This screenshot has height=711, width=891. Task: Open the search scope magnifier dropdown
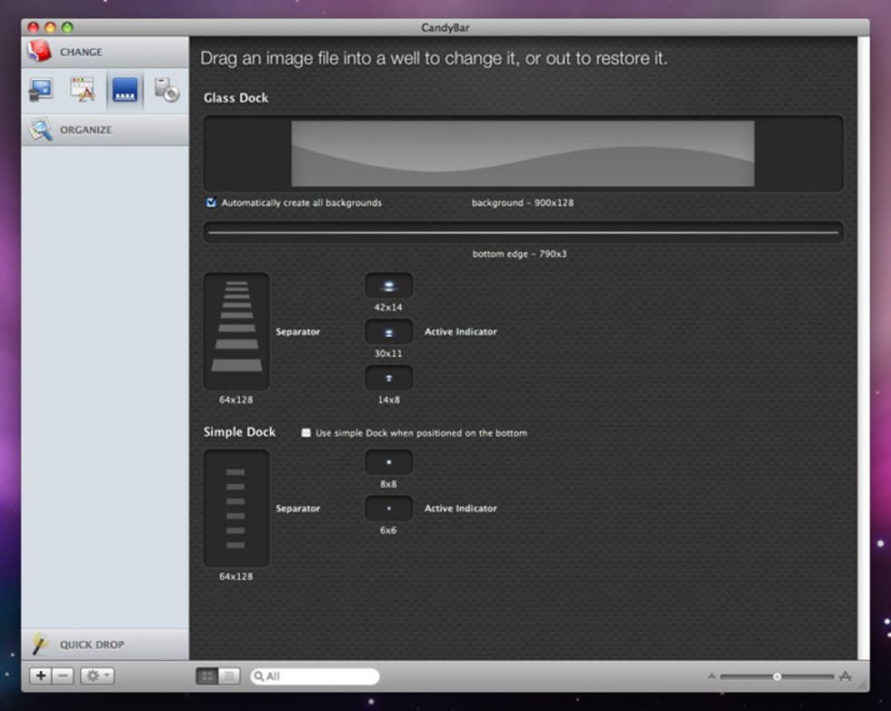coord(259,676)
